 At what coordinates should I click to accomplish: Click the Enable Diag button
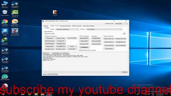[x=61, y=44]
